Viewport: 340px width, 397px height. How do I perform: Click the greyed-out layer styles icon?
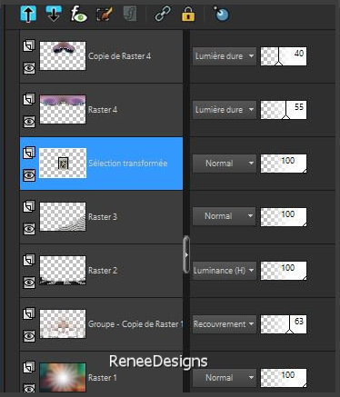[x=130, y=15]
